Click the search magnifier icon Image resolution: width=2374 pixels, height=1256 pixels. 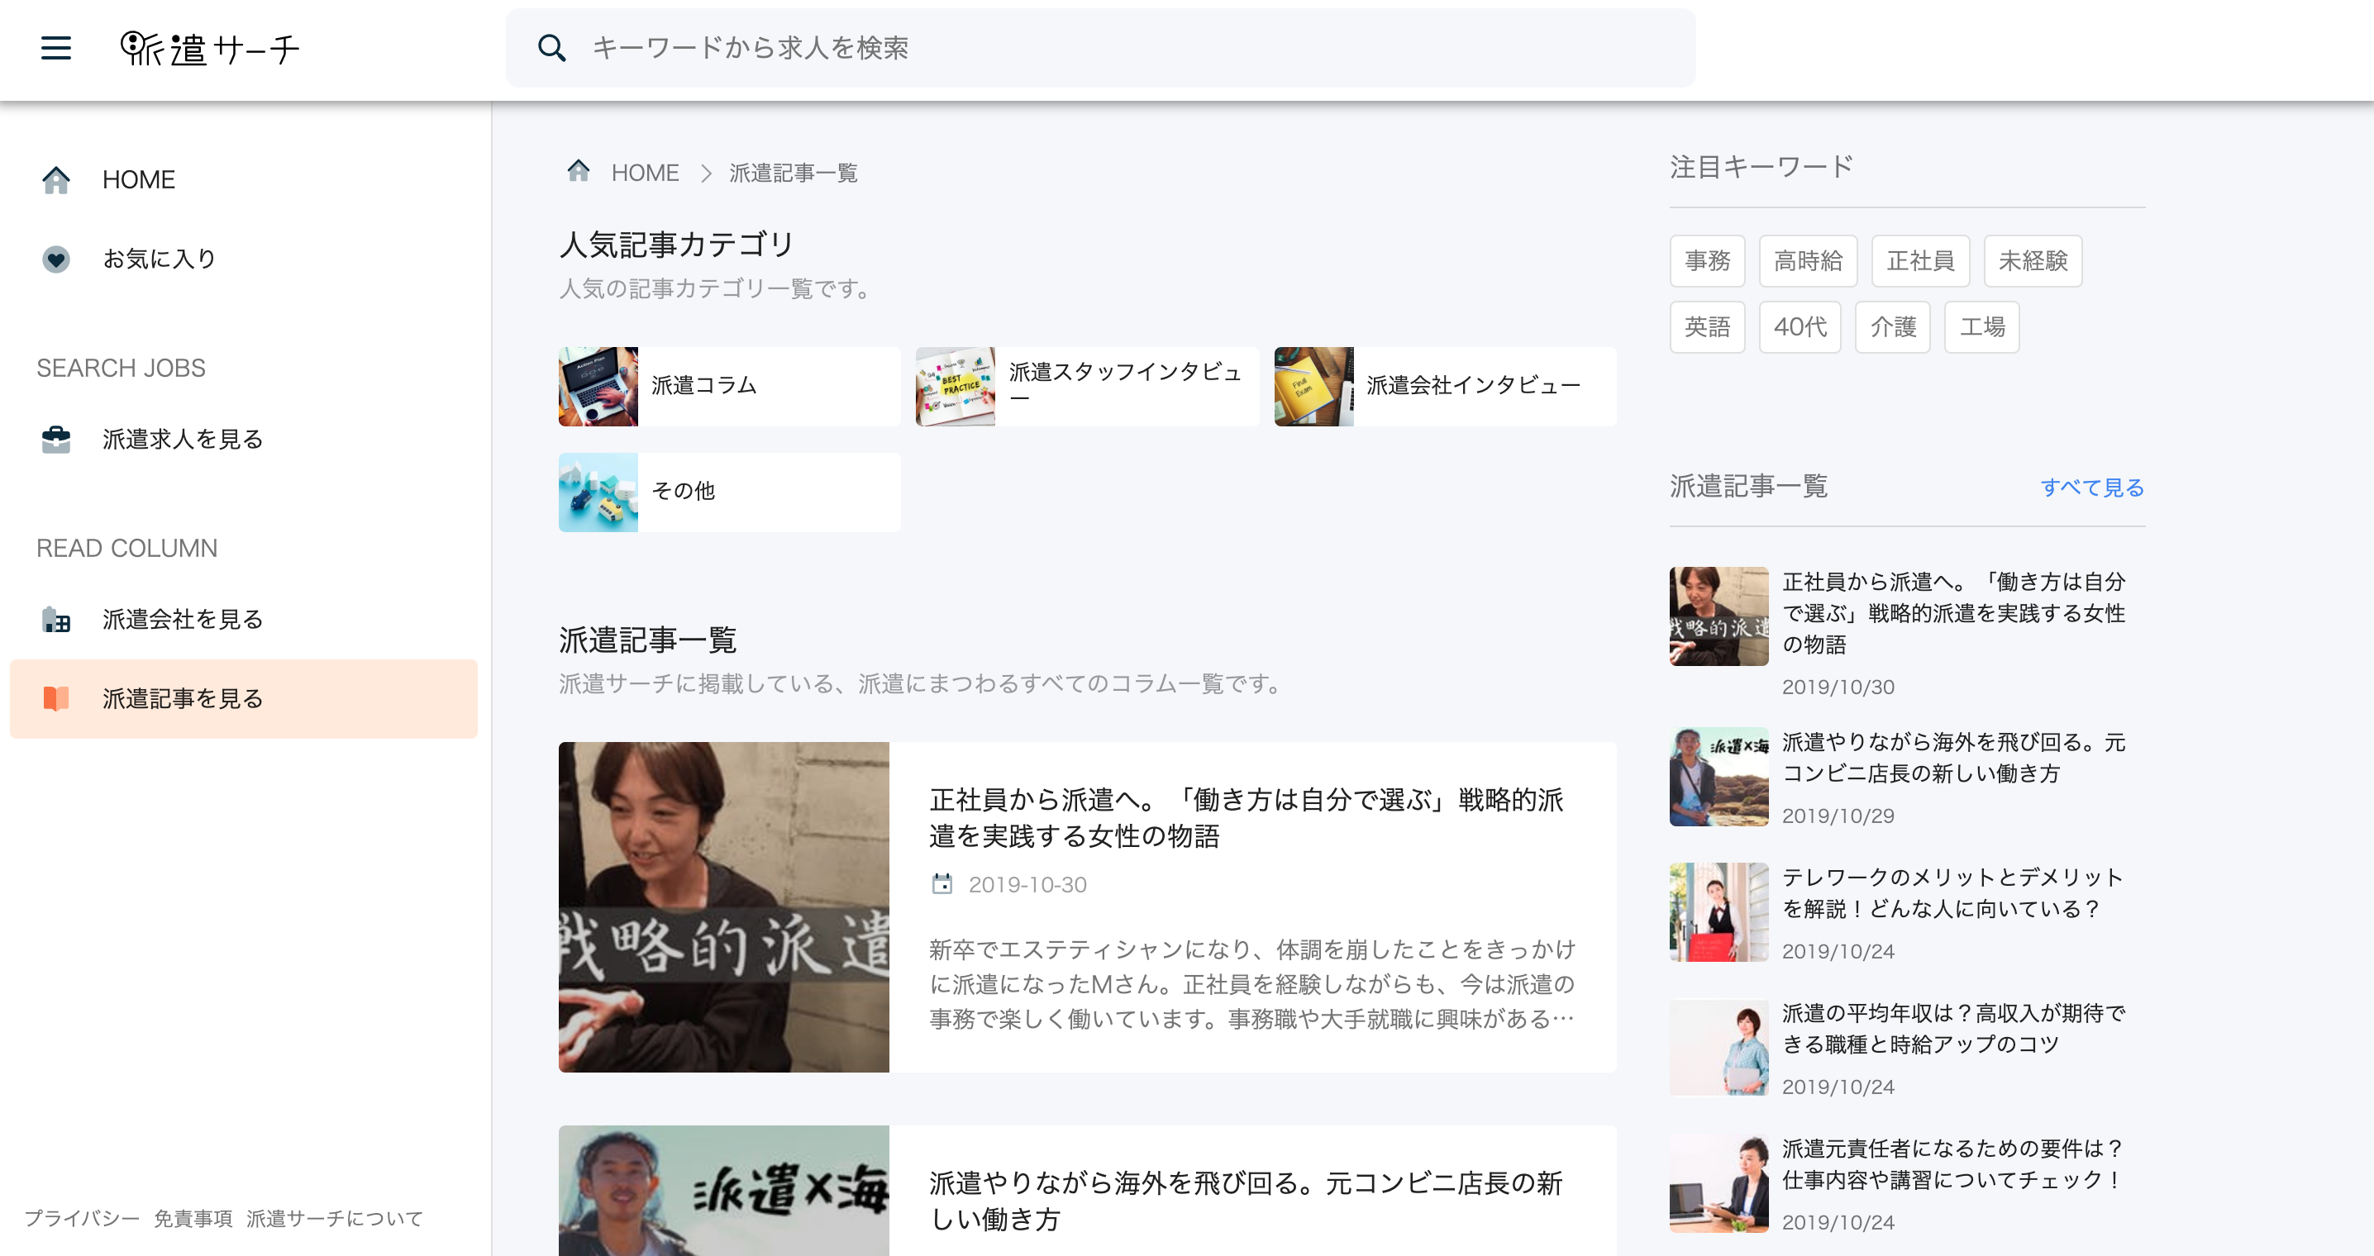551,48
